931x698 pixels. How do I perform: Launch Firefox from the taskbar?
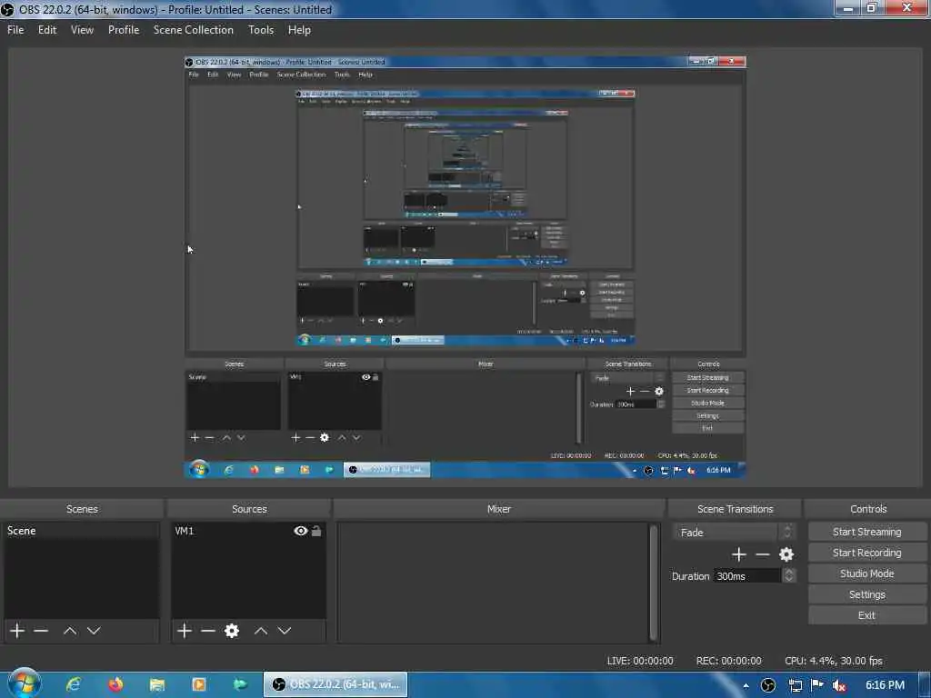[x=115, y=684]
